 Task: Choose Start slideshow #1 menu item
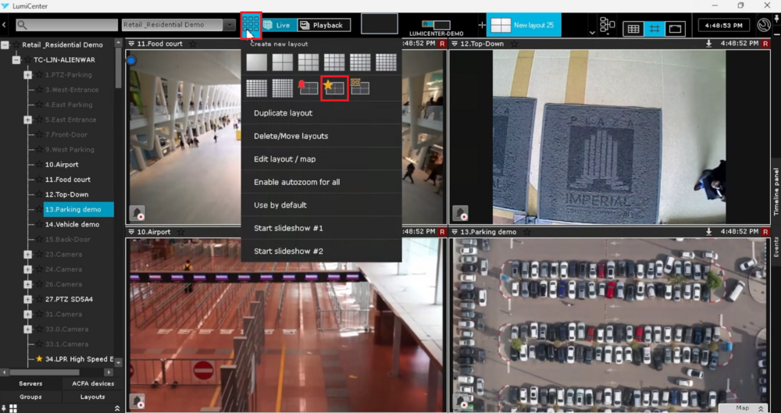(288, 228)
